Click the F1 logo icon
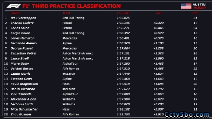 pyautogui.click(x=14, y=6)
